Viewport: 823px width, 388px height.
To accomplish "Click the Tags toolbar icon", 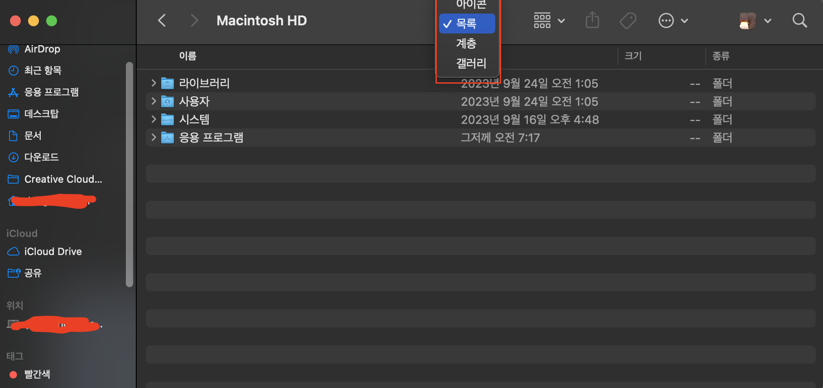I will 628,20.
